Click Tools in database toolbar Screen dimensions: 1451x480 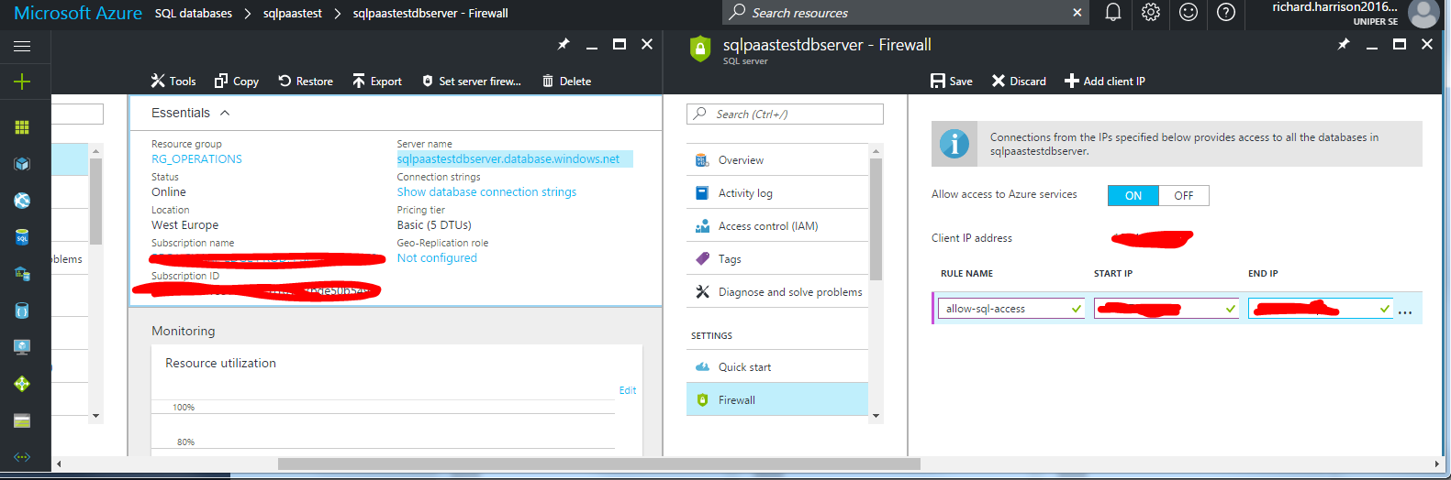173,82
